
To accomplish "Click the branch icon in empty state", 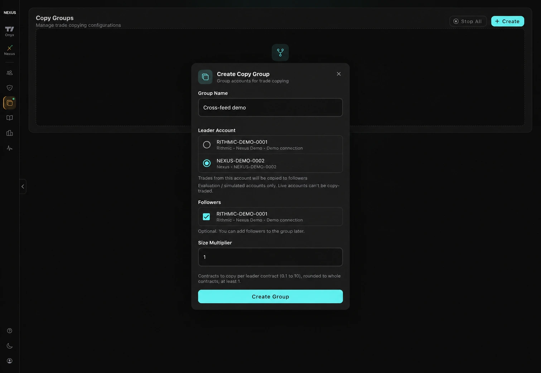I will point(280,53).
